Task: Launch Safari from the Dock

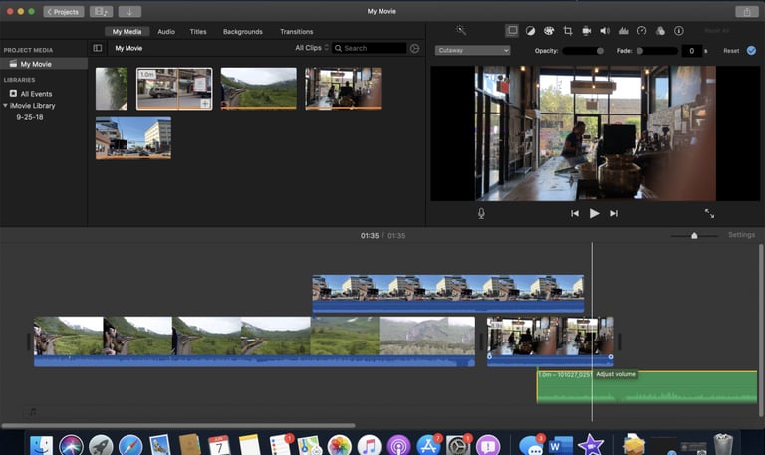Action: click(130, 445)
